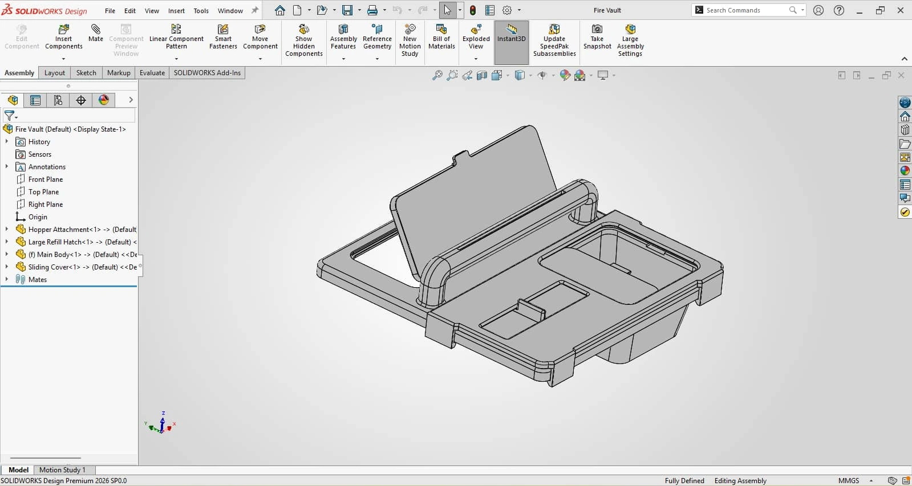Open the Tools menu

(201, 11)
